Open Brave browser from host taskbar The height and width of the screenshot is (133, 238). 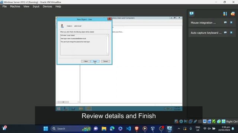pos(136,129)
